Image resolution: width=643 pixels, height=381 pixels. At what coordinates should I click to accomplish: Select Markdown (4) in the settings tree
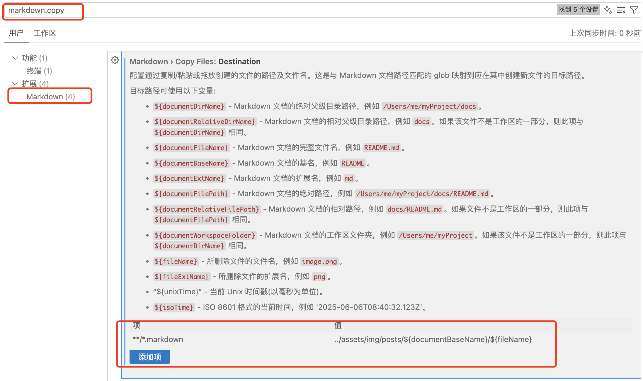click(50, 96)
